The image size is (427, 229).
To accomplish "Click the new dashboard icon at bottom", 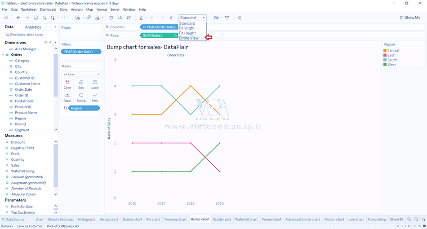I will click(416, 219).
